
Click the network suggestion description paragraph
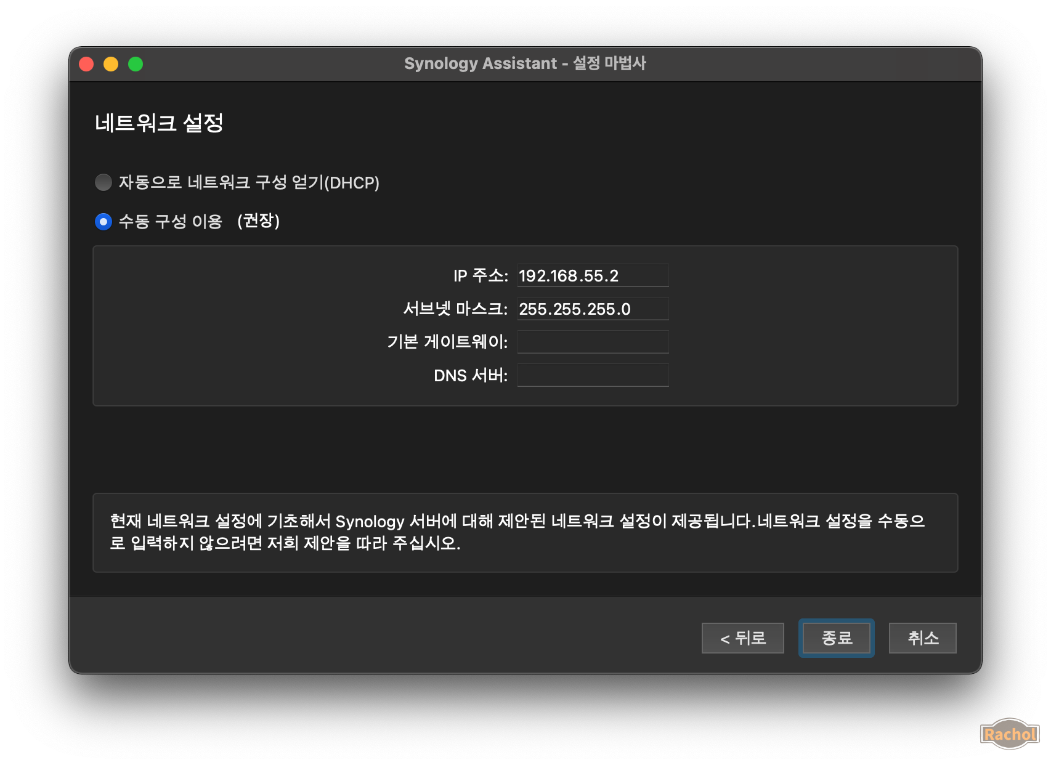(x=517, y=532)
